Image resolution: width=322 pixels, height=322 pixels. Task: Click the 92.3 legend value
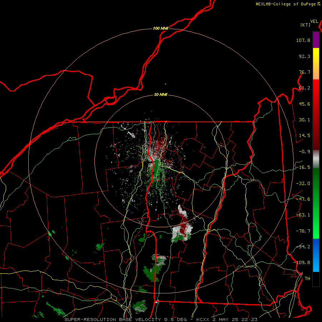pyautogui.click(x=304, y=56)
